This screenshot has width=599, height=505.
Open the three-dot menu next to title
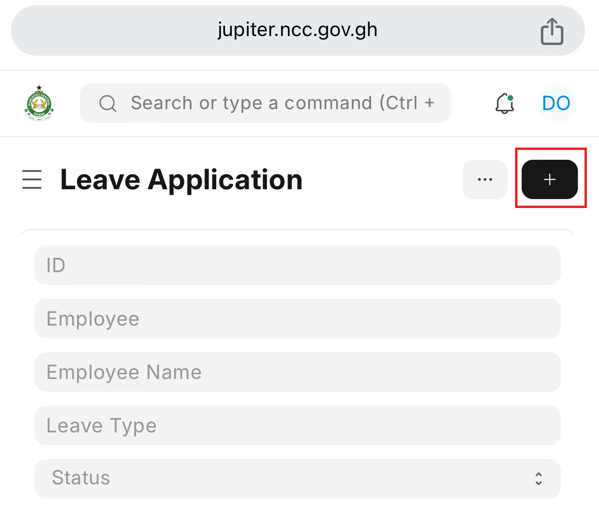[x=485, y=179]
